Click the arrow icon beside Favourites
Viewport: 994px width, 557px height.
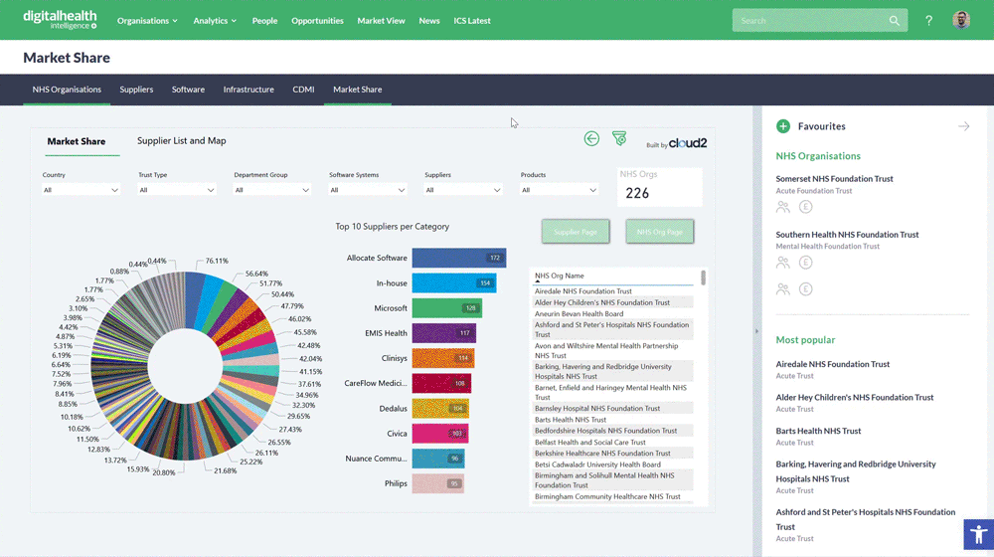[963, 126]
